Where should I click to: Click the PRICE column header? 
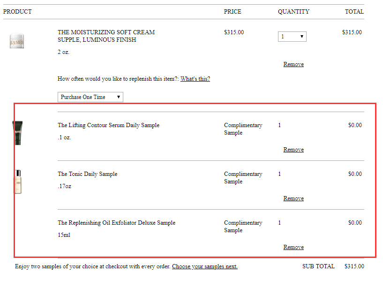[233, 12]
